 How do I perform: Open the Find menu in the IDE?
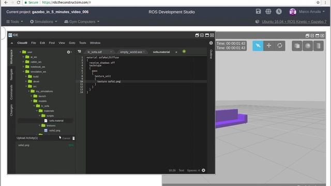click(x=52, y=43)
